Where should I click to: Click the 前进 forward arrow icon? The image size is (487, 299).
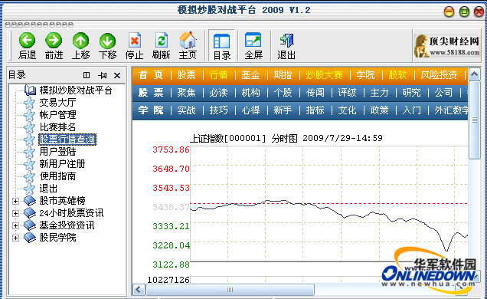pyautogui.click(x=54, y=41)
